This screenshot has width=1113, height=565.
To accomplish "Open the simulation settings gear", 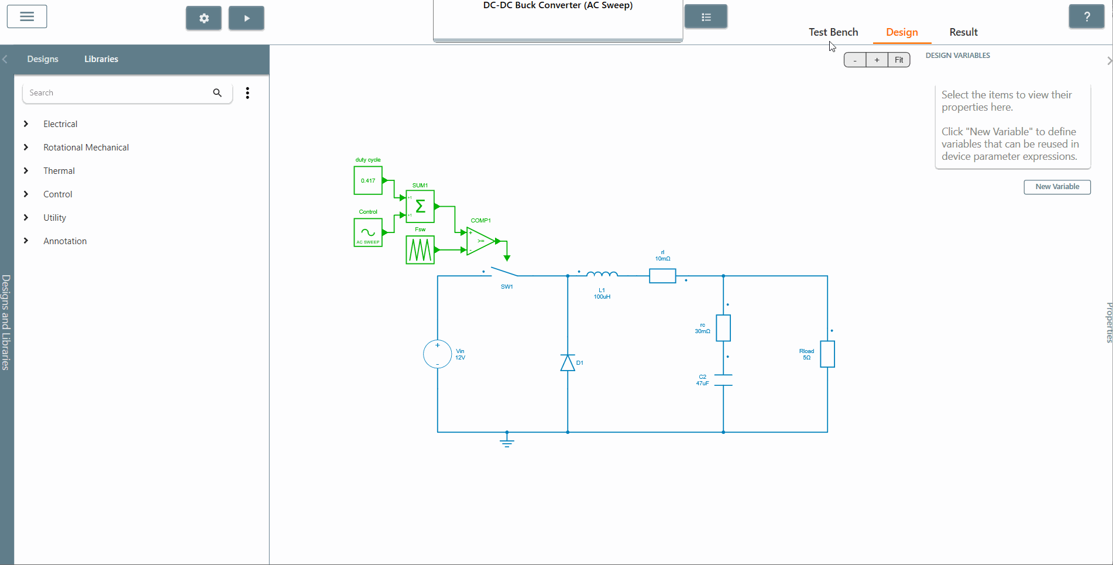I will click(x=203, y=18).
